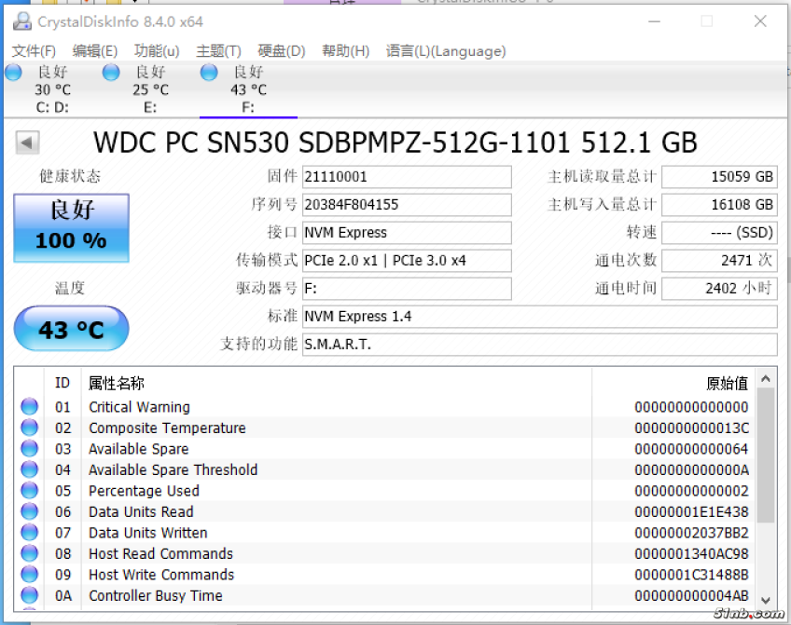791x625 pixels.
Task: Click the 43 °C temperature button
Action: 71,330
